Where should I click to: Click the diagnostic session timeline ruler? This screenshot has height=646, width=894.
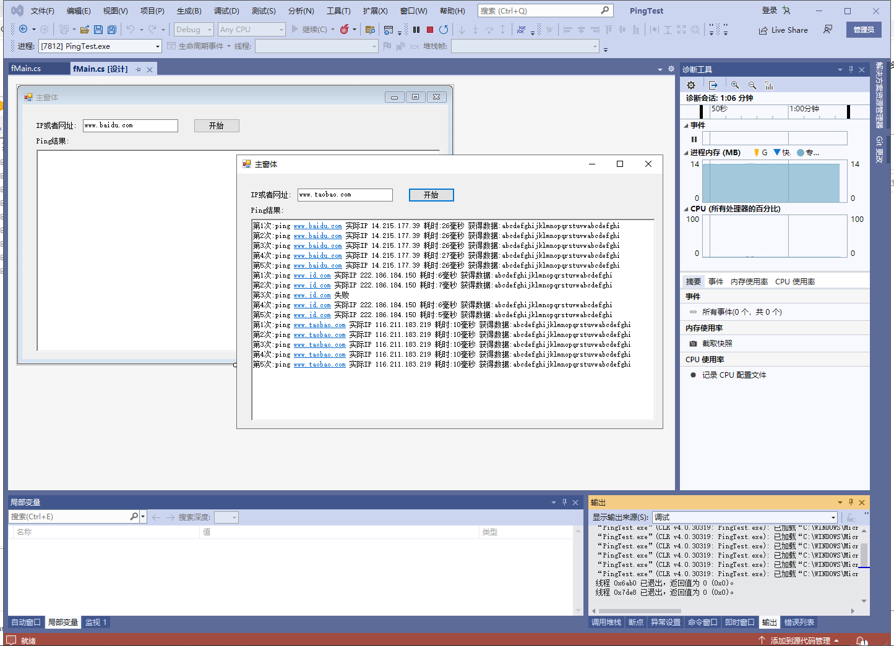click(x=775, y=111)
